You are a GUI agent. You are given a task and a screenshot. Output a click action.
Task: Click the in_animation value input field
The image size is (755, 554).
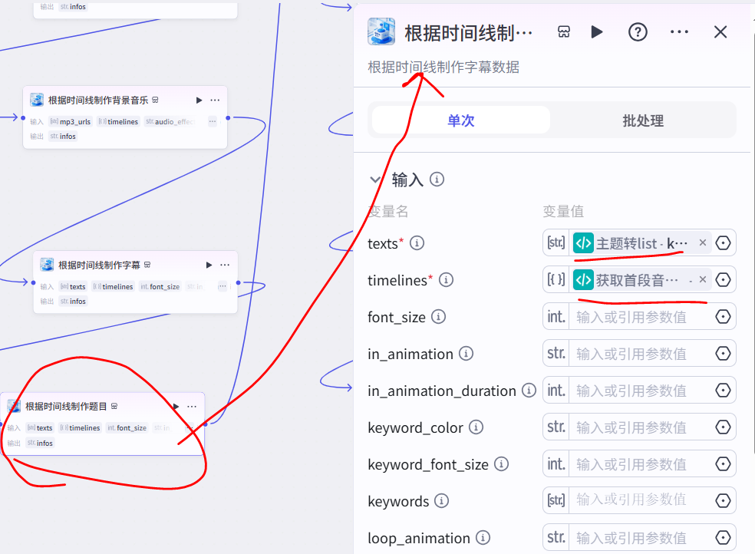coord(641,353)
